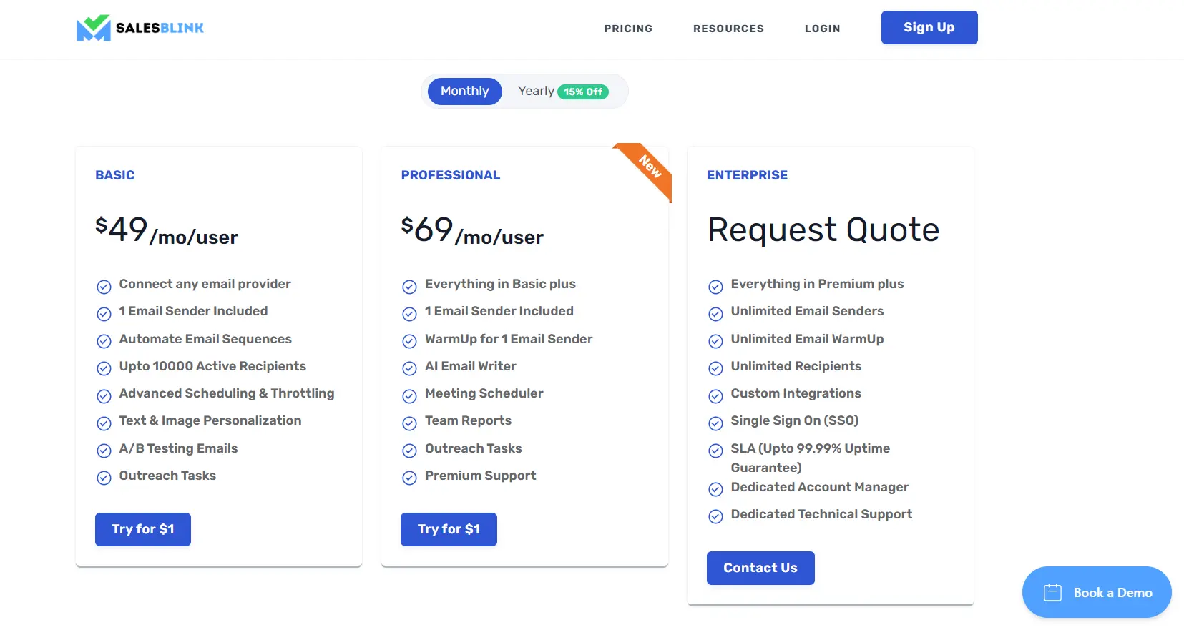Click check icon beside Unlimited Email WarmUp
This screenshot has width=1184, height=630.
point(715,342)
